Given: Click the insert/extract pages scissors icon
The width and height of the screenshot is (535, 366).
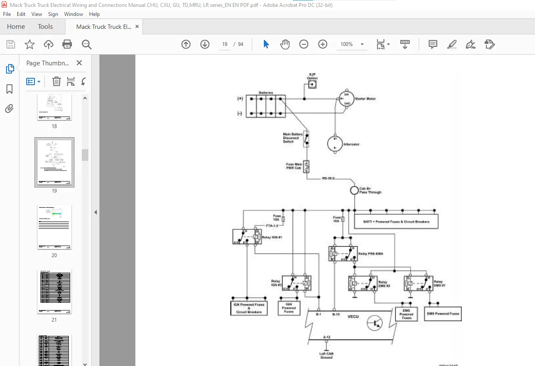Looking at the screenshot, I should 71,81.
